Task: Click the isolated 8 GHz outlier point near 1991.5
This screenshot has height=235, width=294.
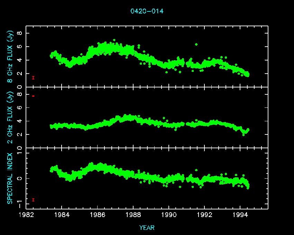Action: (x=196, y=44)
